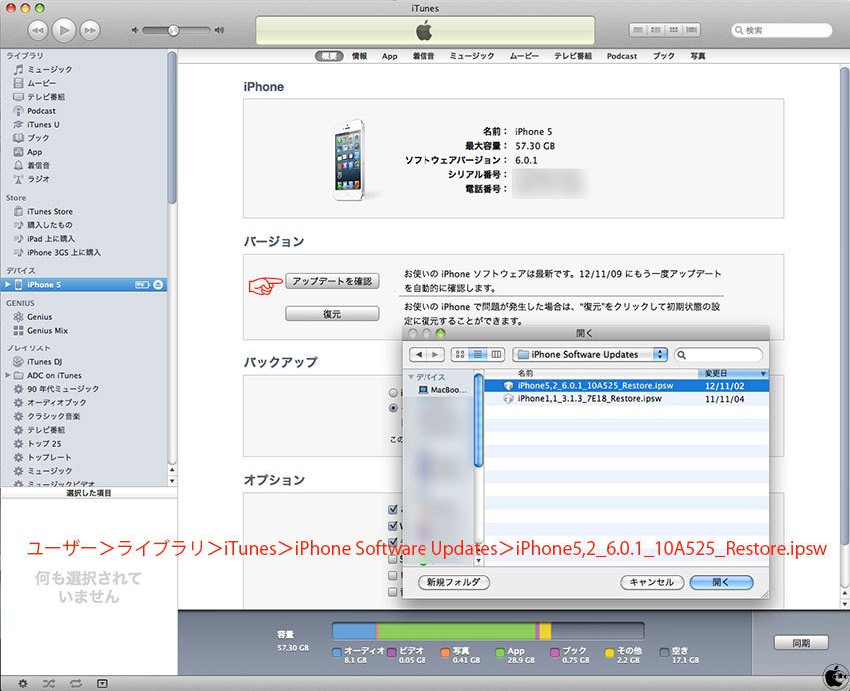Select クラシック音楽 smart playlist
Viewport: 850px width, 691px height.
53,416
